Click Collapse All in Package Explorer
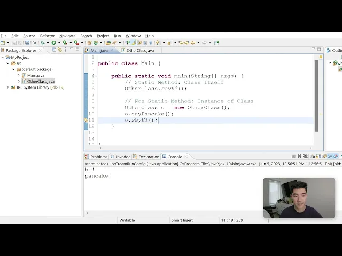This screenshot has height=256, width=342. 54,50
